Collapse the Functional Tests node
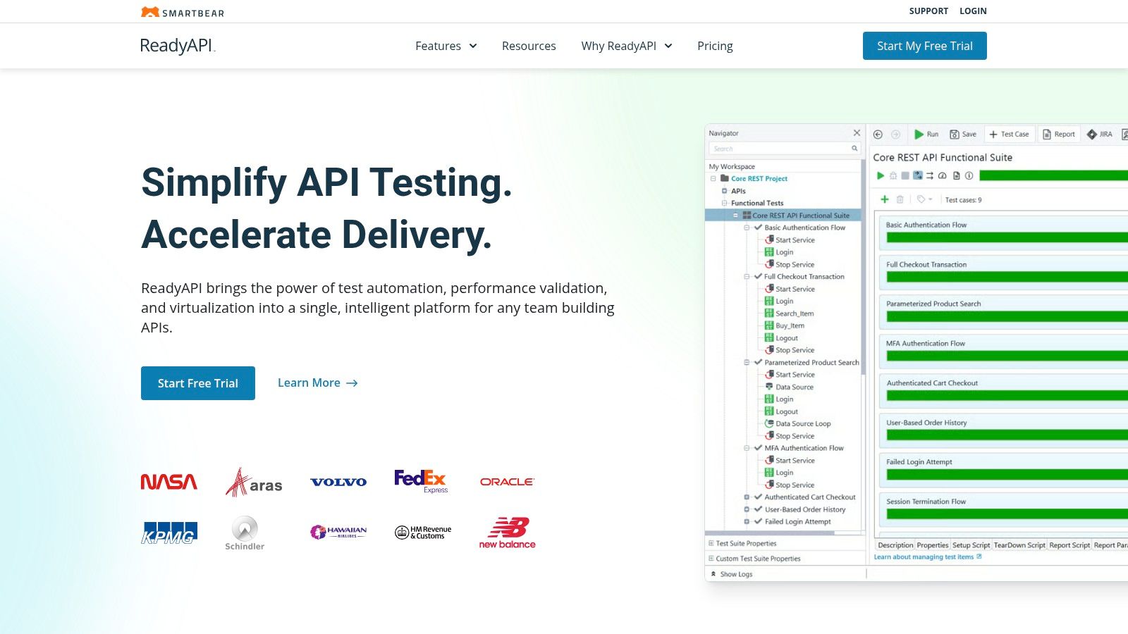1128x634 pixels. coord(724,203)
